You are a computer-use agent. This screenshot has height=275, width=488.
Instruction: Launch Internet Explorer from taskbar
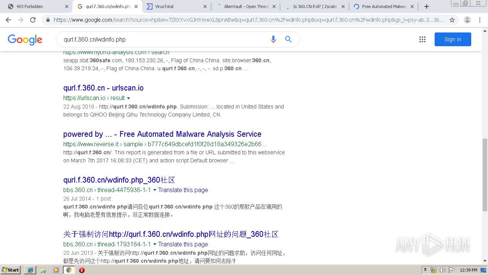coord(30,270)
